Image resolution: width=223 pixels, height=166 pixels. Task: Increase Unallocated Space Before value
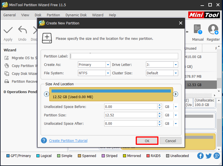(160, 105)
